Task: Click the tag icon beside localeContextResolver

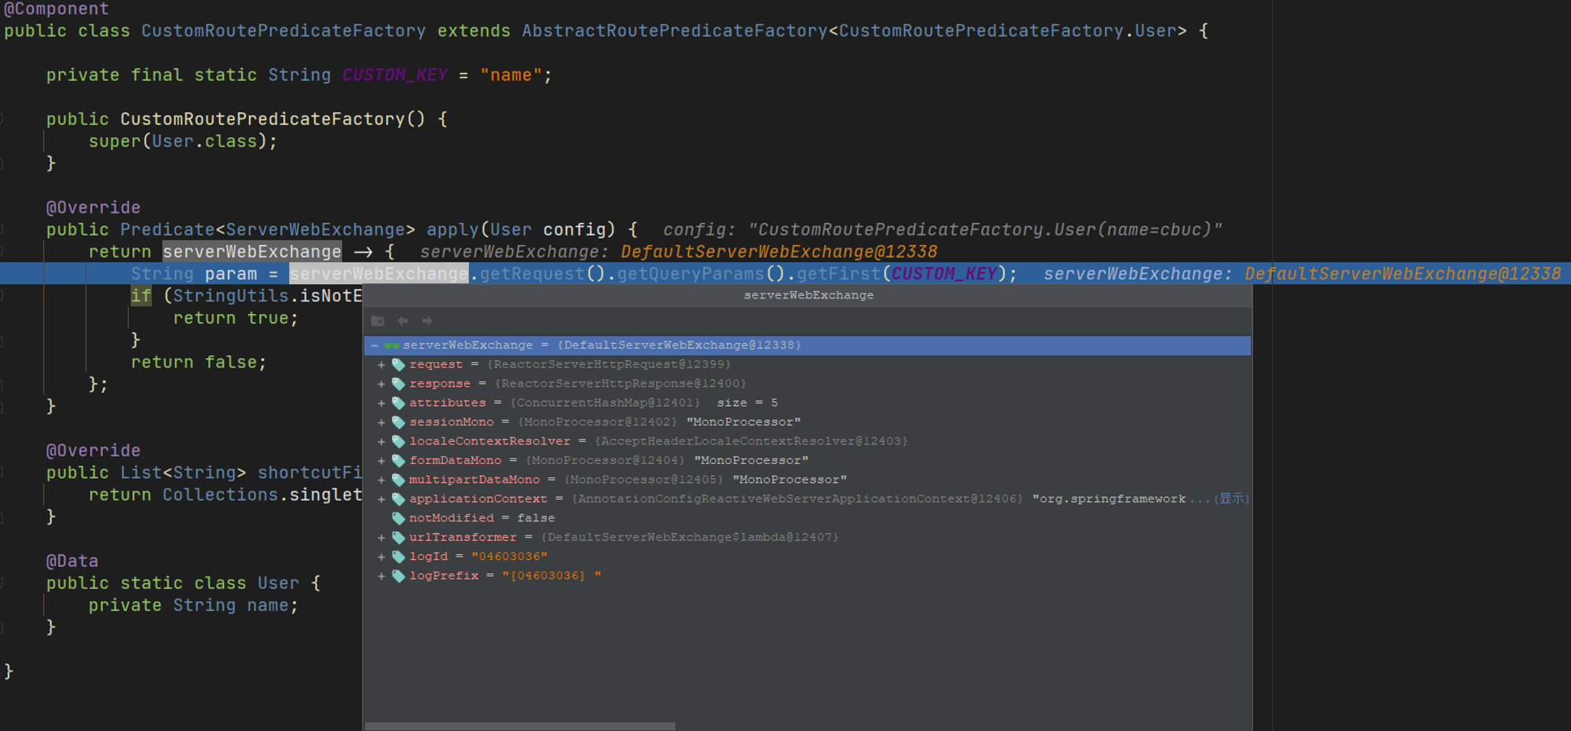Action: pyautogui.click(x=398, y=441)
